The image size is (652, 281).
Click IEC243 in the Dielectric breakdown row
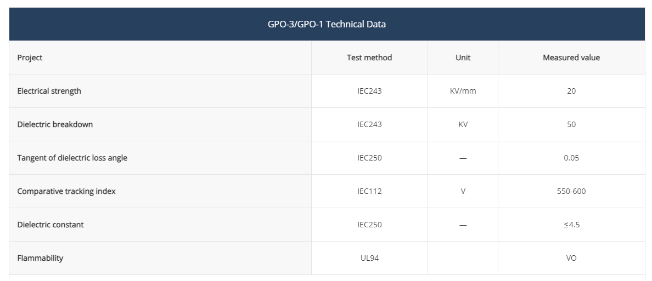coord(369,124)
